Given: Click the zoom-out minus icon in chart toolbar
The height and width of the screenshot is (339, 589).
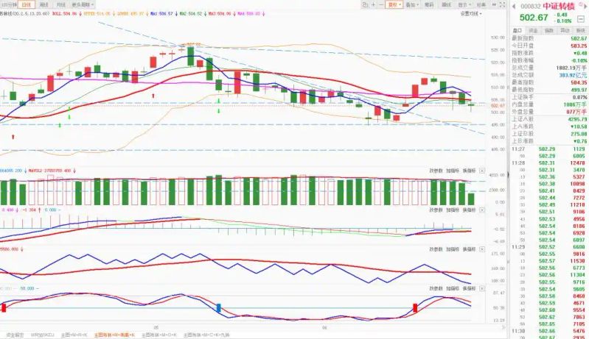Looking at the screenshot, I should [x=381, y=4].
